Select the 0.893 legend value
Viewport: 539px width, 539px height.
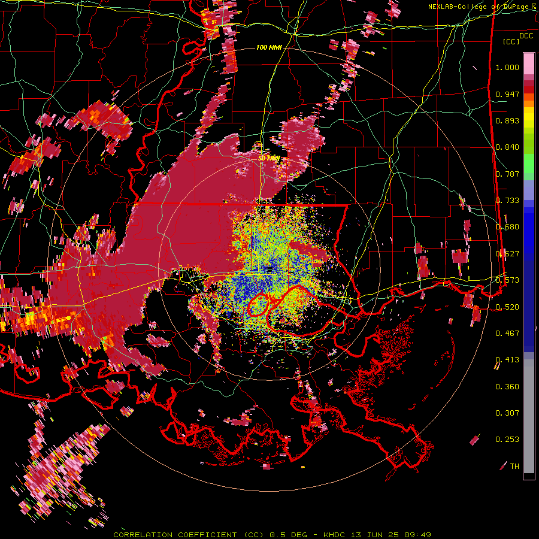click(x=507, y=120)
